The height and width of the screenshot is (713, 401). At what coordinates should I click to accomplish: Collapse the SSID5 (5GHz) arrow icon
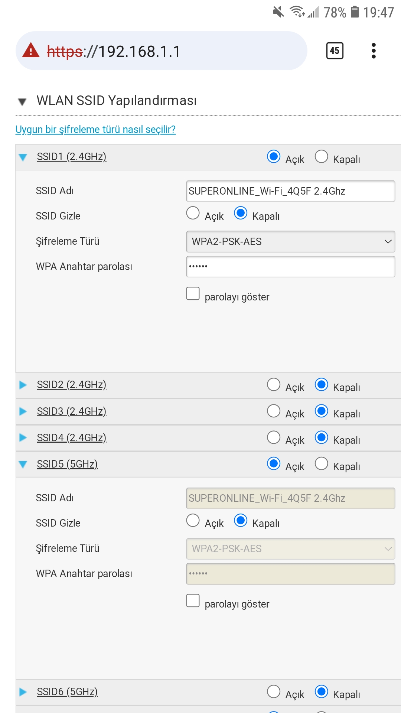[23, 464]
